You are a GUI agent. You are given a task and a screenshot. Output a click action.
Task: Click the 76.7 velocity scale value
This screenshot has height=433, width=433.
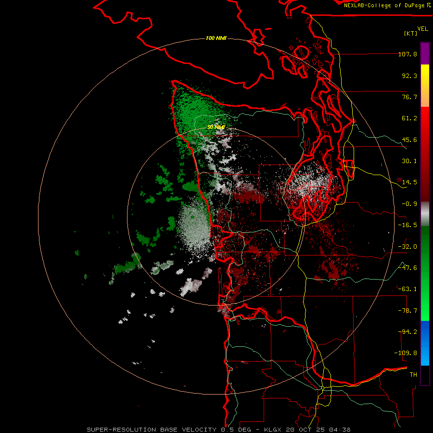pos(409,97)
